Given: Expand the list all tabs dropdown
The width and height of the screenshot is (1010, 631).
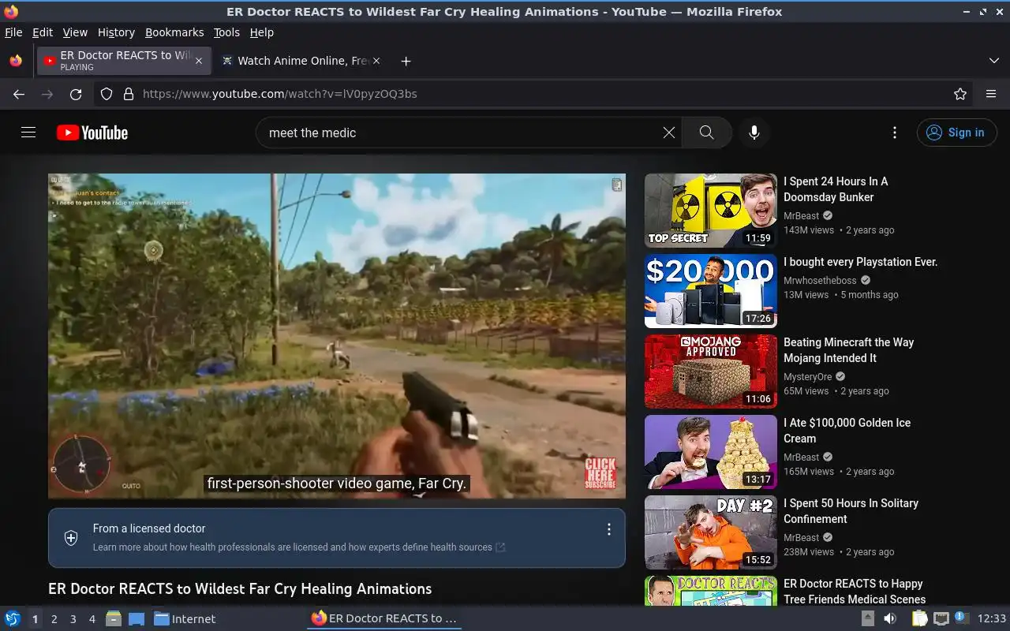Looking at the screenshot, I should 994,61.
